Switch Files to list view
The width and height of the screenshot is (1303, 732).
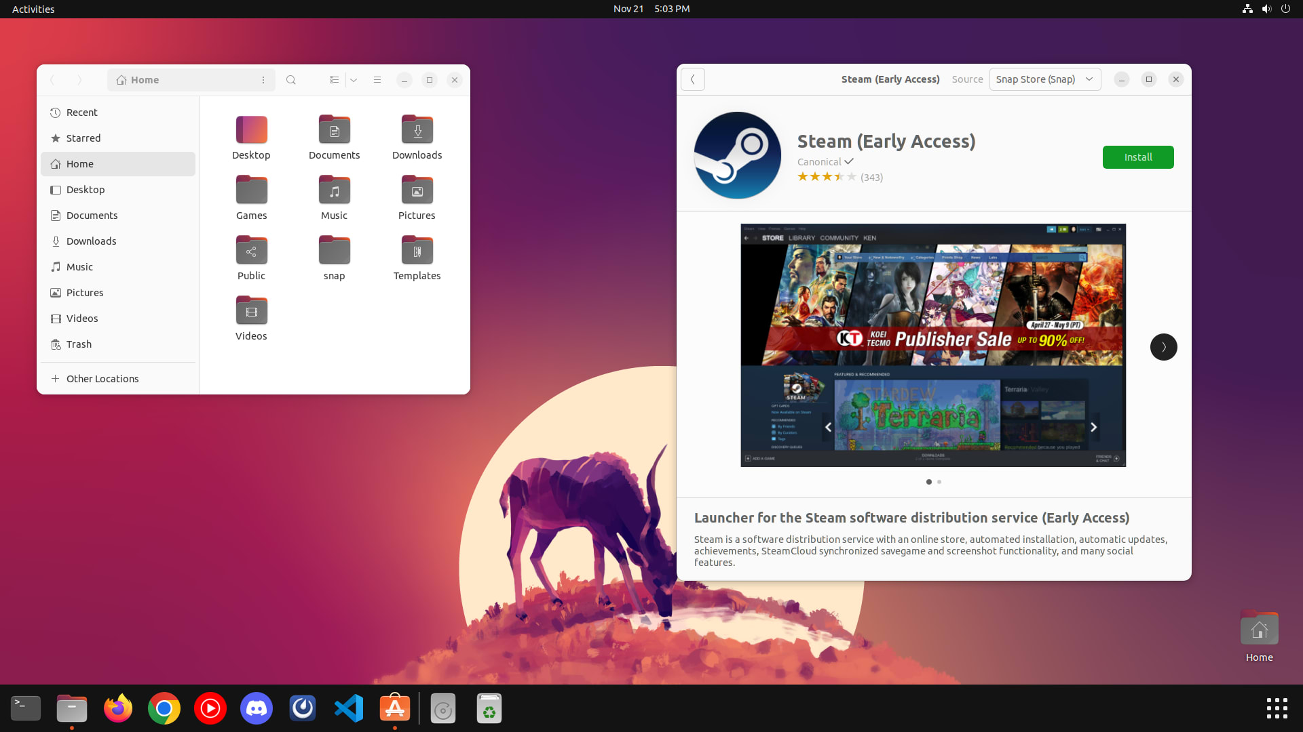[335, 80]
